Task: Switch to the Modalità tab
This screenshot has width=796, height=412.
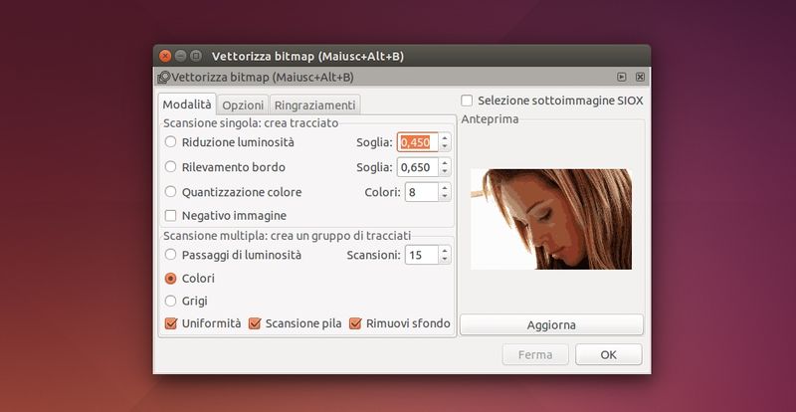Action: 187,104
